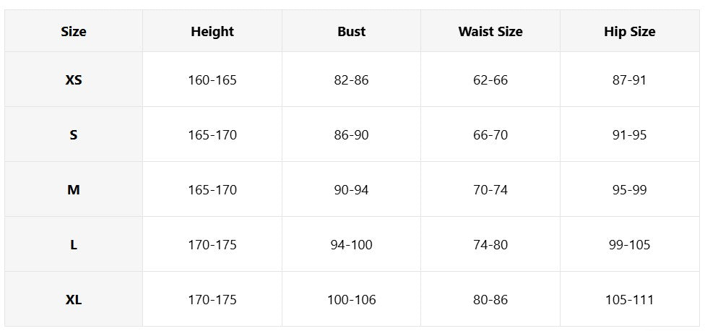Click the Size column header
This screenshot has height=331, width=705.
[x=74, y=31]
